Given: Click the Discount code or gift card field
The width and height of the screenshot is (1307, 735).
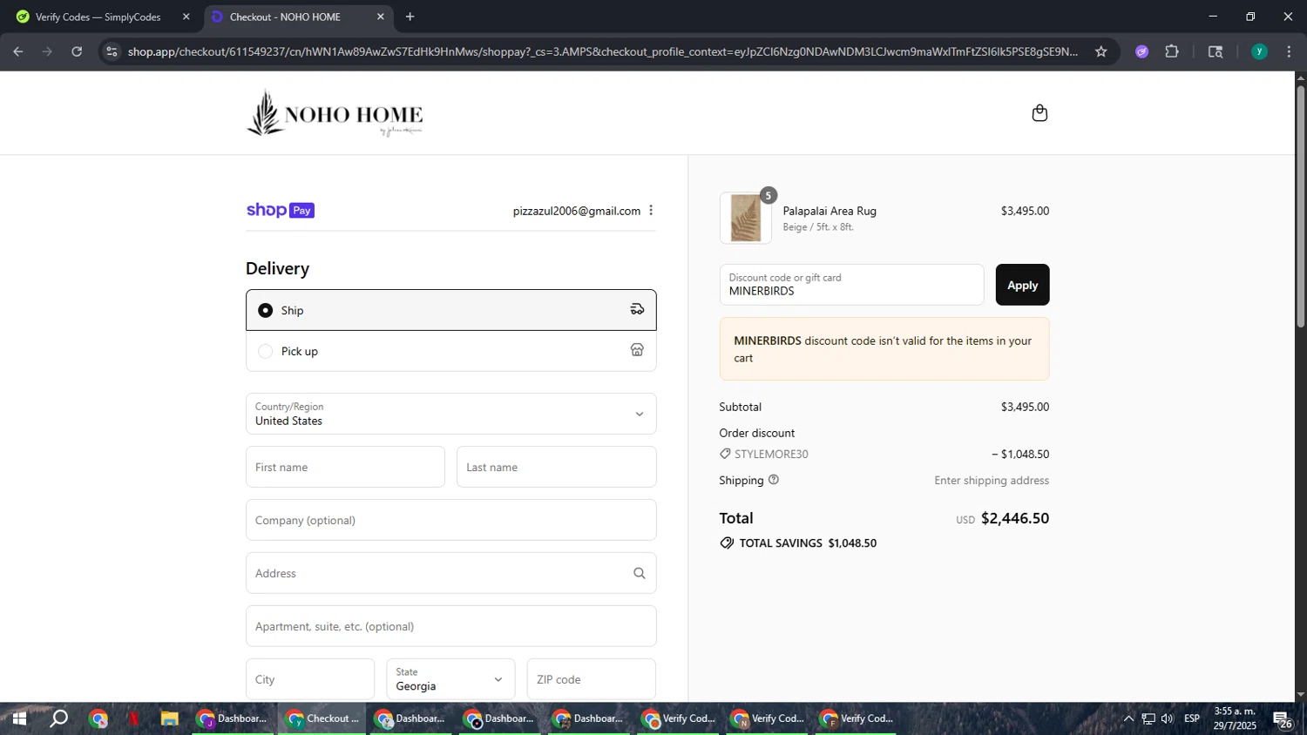Looking at the screenshot, I should click(x=851, y=285).
